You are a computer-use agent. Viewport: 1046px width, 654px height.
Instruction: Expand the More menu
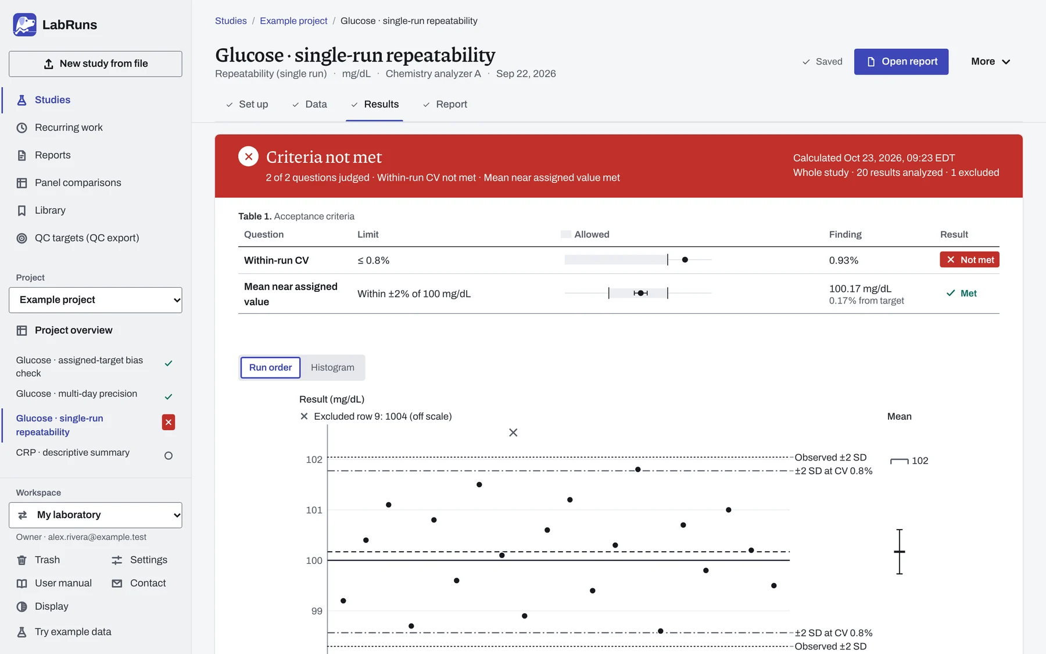coord(990,62)
